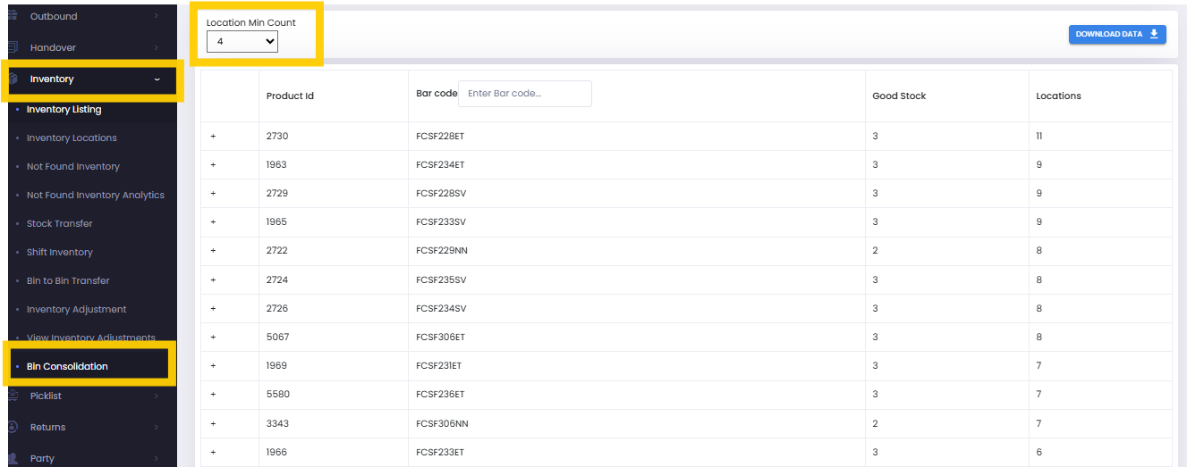Open Not Found Inventory Analytics page

tap(96, 195)
